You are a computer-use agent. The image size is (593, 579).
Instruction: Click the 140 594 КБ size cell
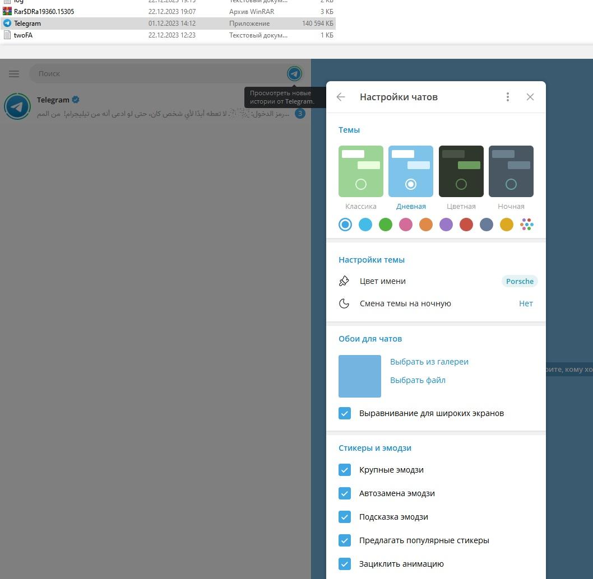317,24
